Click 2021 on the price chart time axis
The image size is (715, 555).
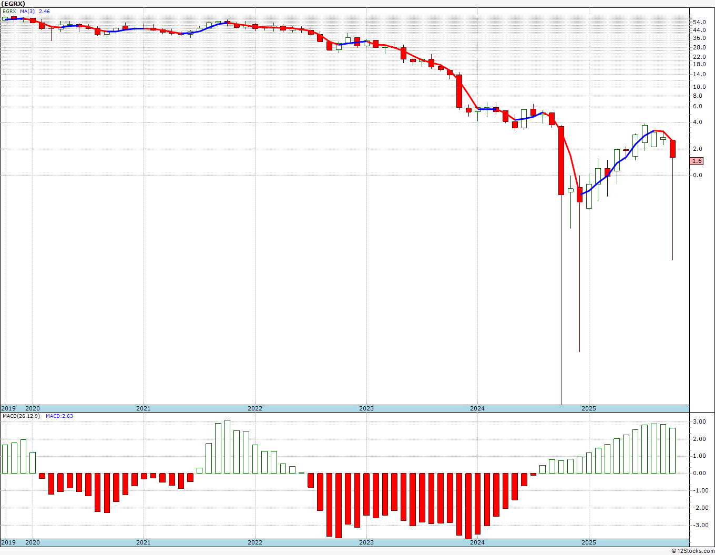tap(144, 408)
